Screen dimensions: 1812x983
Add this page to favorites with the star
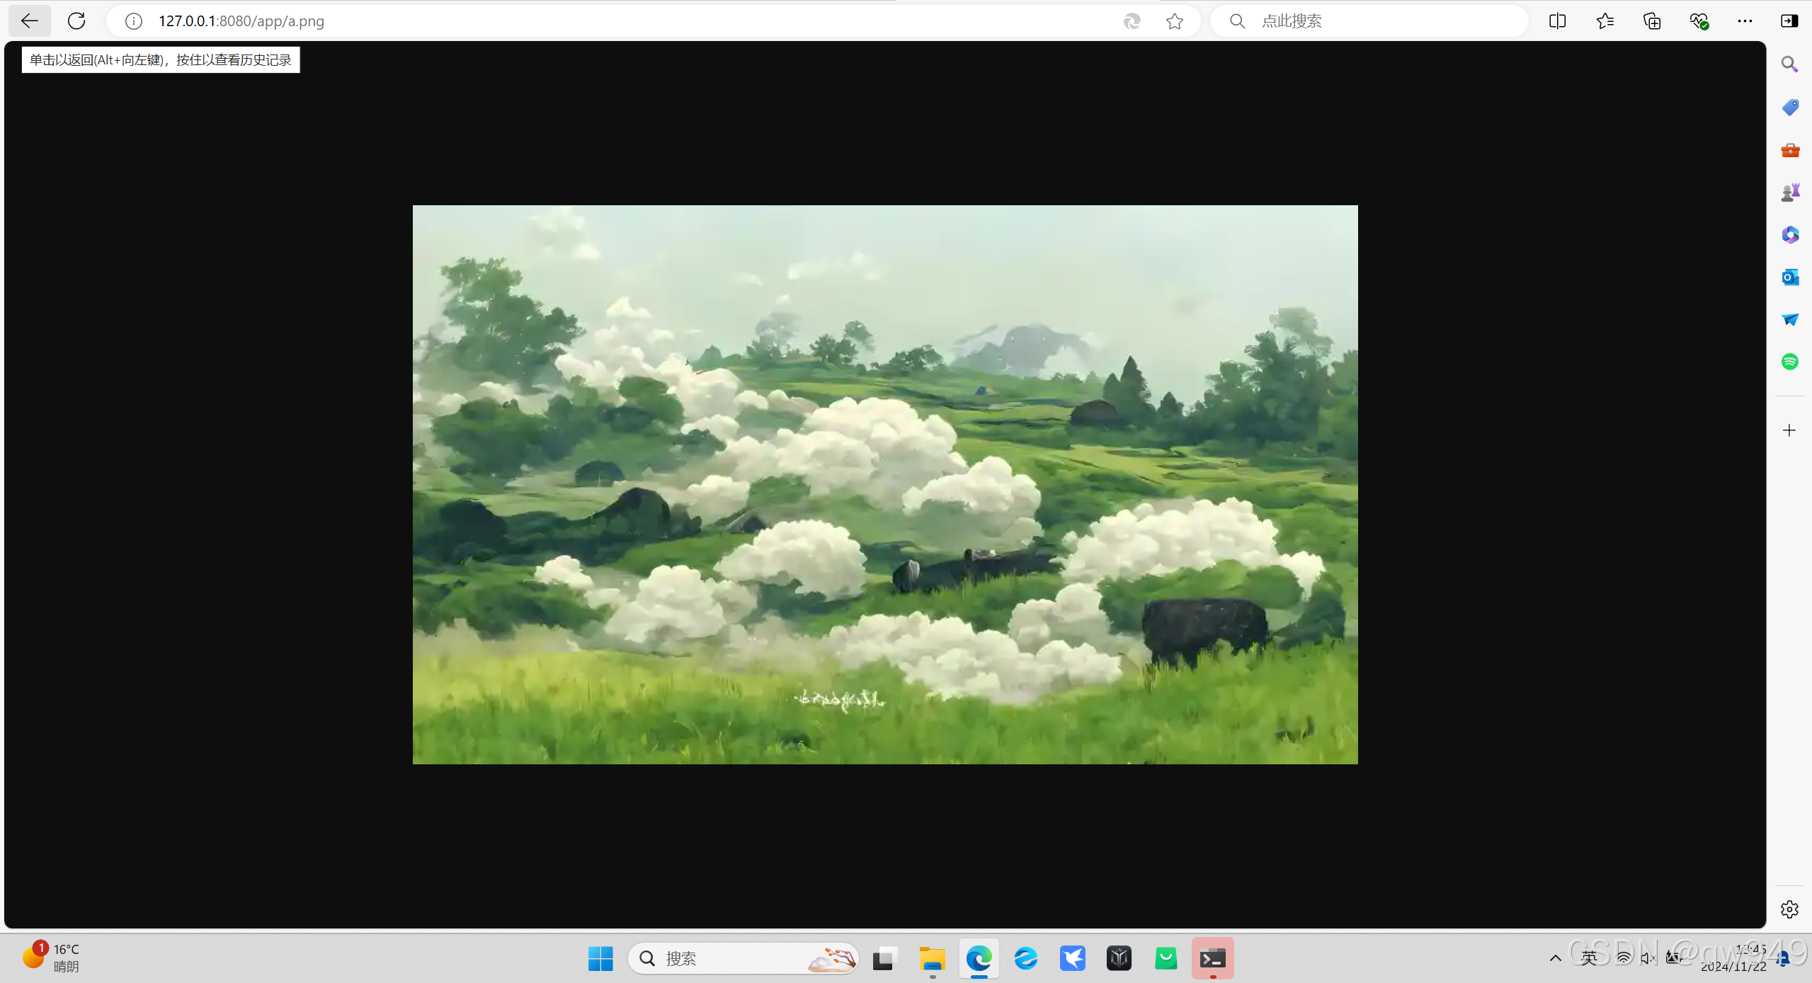[x=1175, y=21]
